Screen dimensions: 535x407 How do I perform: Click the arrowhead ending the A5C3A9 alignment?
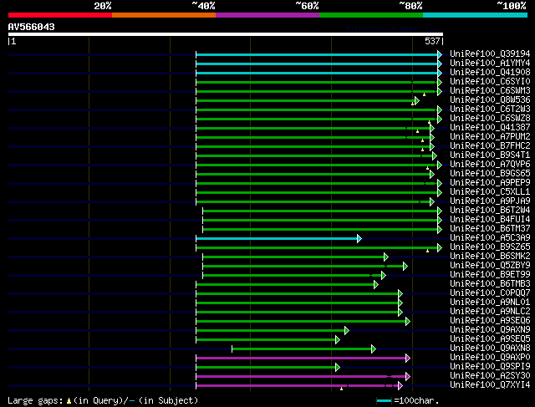coord(359,238)
